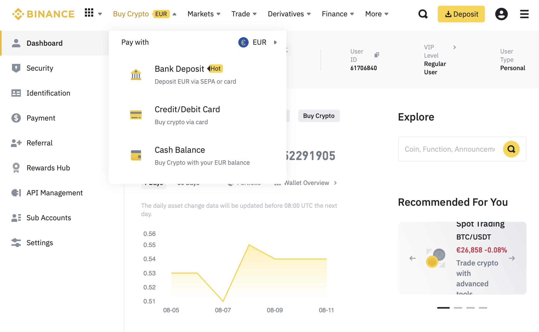
Task: Click the Explore search input field
Action: [x=450, y=149]
